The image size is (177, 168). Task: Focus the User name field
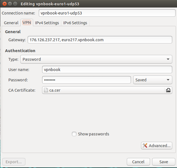(107, 69)
